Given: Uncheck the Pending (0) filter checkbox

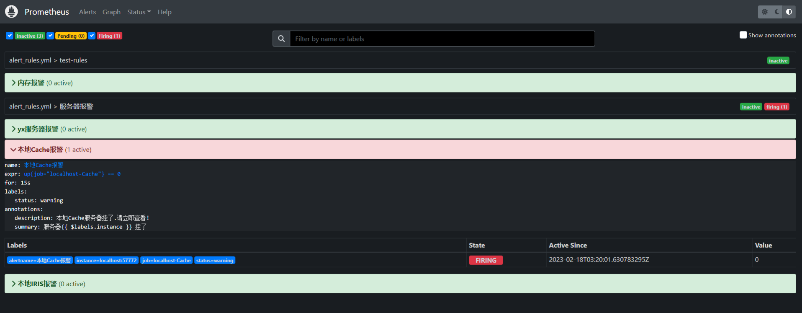Looking at the screenshot, I should pyautogui.click(x=50, y=36).
